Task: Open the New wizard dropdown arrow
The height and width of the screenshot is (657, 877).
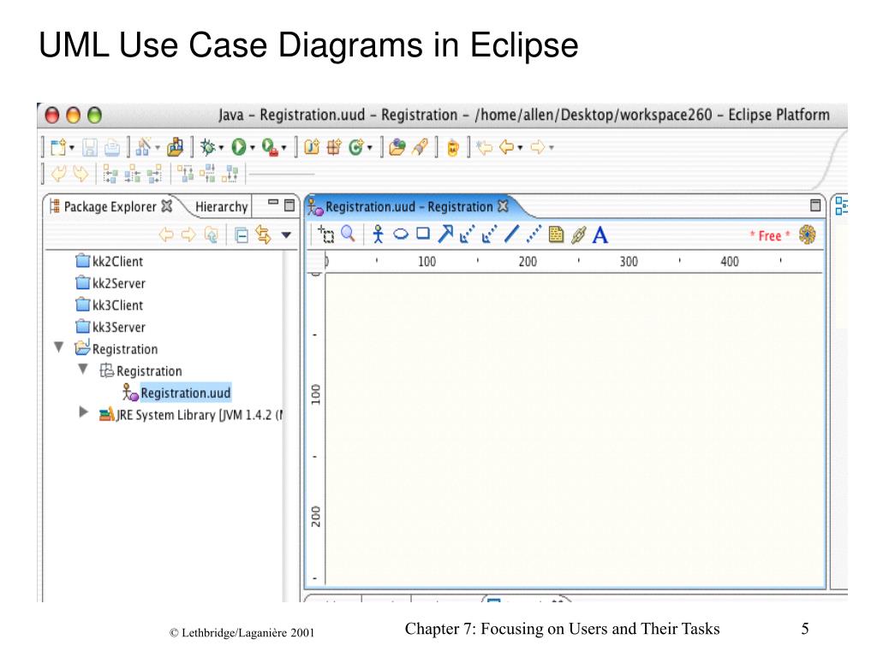Action: point(72,148)
